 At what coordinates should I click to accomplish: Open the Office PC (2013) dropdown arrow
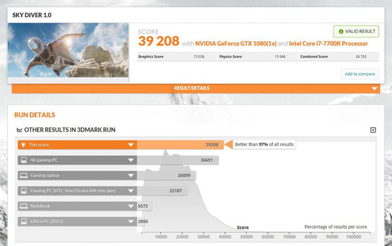pyautogui.click(x=131, y=221)
